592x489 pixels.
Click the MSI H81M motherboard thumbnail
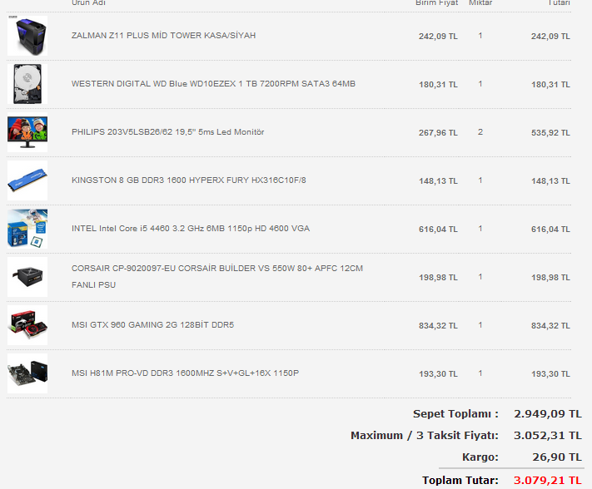pos(27,373)
